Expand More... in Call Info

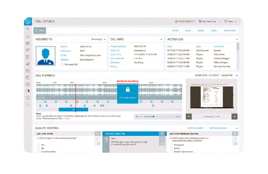coord(114,66)
